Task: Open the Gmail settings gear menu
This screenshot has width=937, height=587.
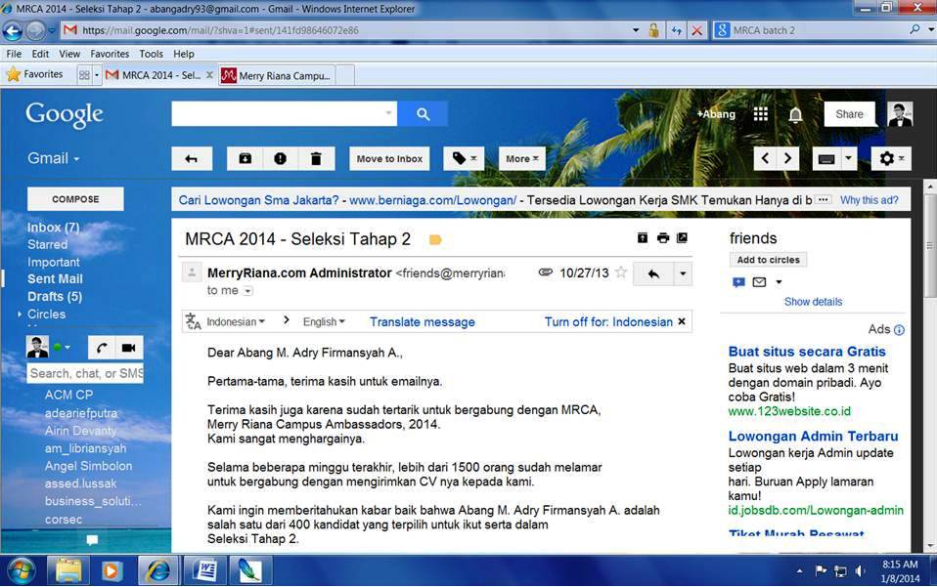Action: click(891, 158)
